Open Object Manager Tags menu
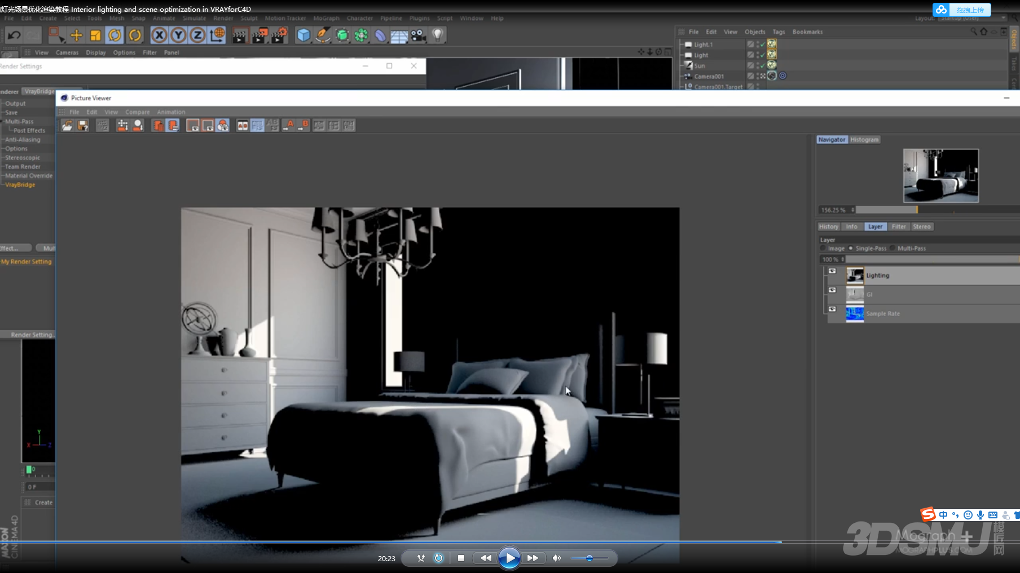The image size is (1020, 573). (779, 32)
